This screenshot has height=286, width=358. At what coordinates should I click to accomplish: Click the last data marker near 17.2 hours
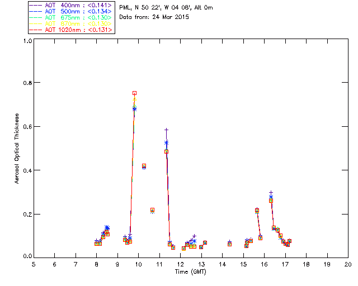pyautogui.click(x=289, y=241)
